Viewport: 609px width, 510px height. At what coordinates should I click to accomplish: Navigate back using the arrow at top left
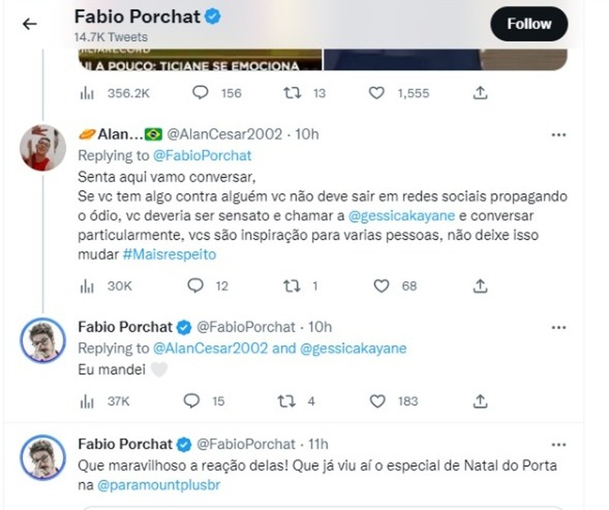(x=29, y=24)
